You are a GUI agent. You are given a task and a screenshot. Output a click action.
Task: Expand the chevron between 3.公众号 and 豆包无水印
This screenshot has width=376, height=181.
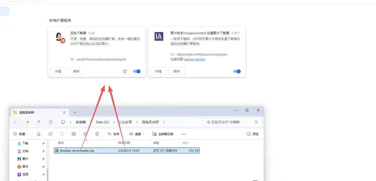point(137,122)
